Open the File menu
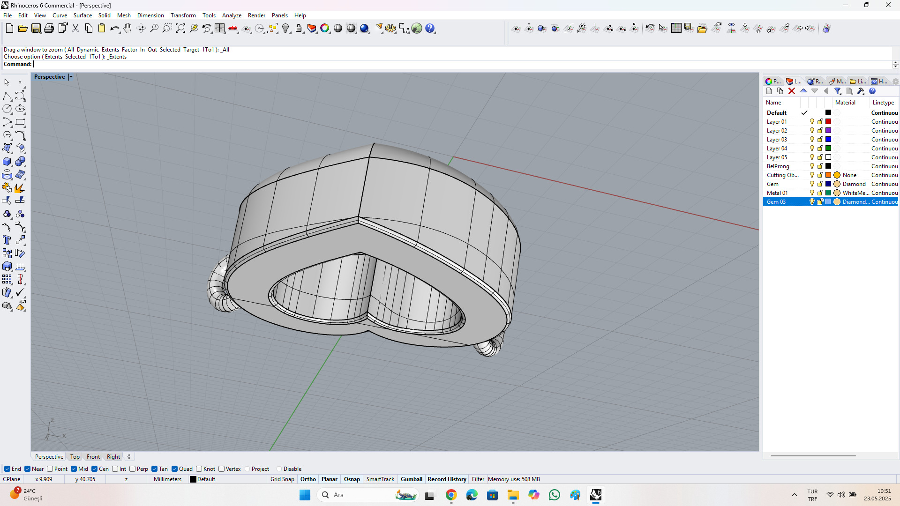This screenshot has width=900, height=506. point(7,15)
